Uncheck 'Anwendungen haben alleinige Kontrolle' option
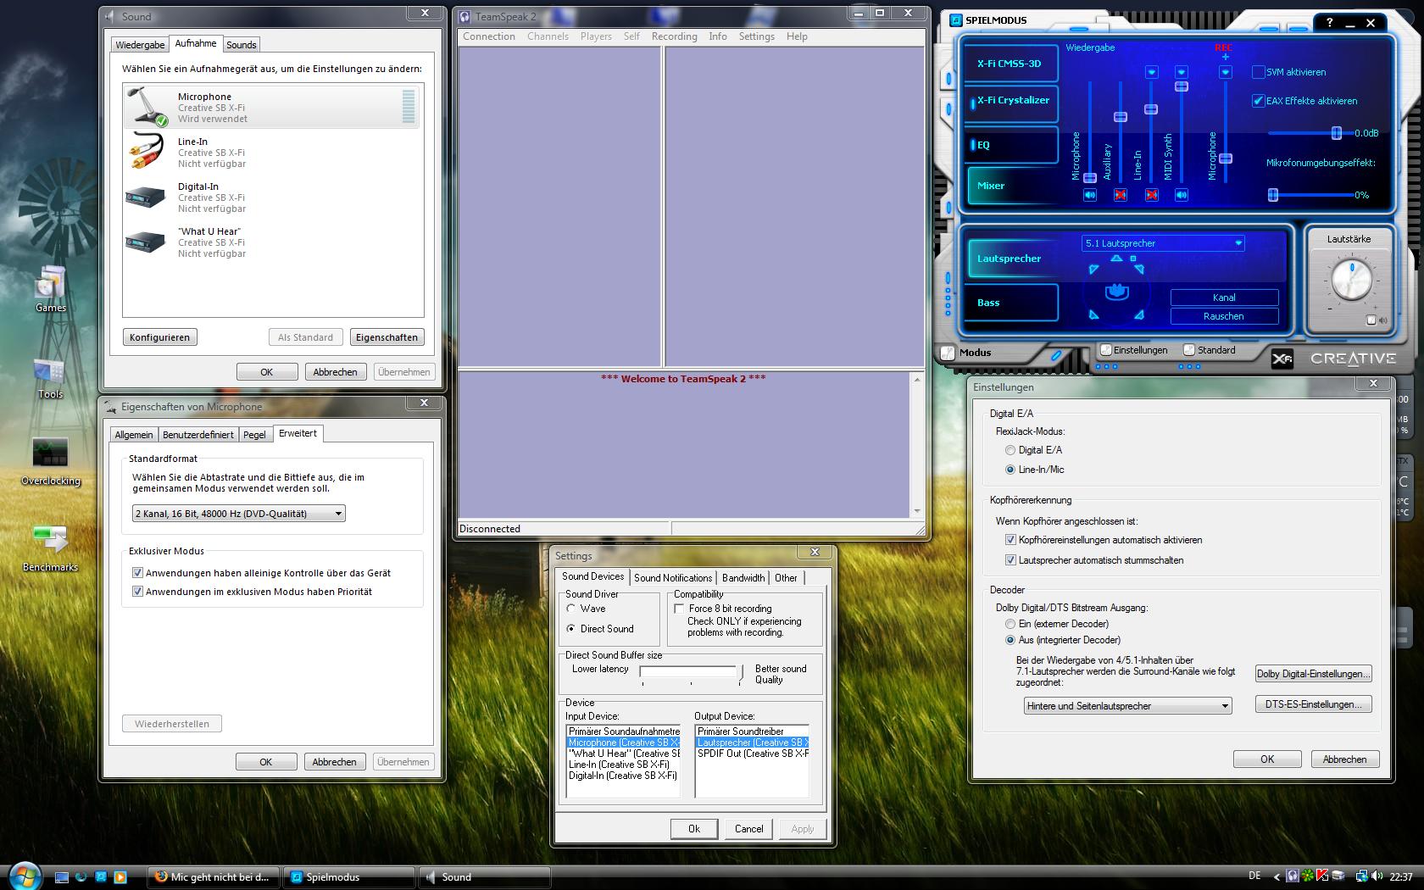Viewport: 1424px width, 890px height. pos(137,573)
